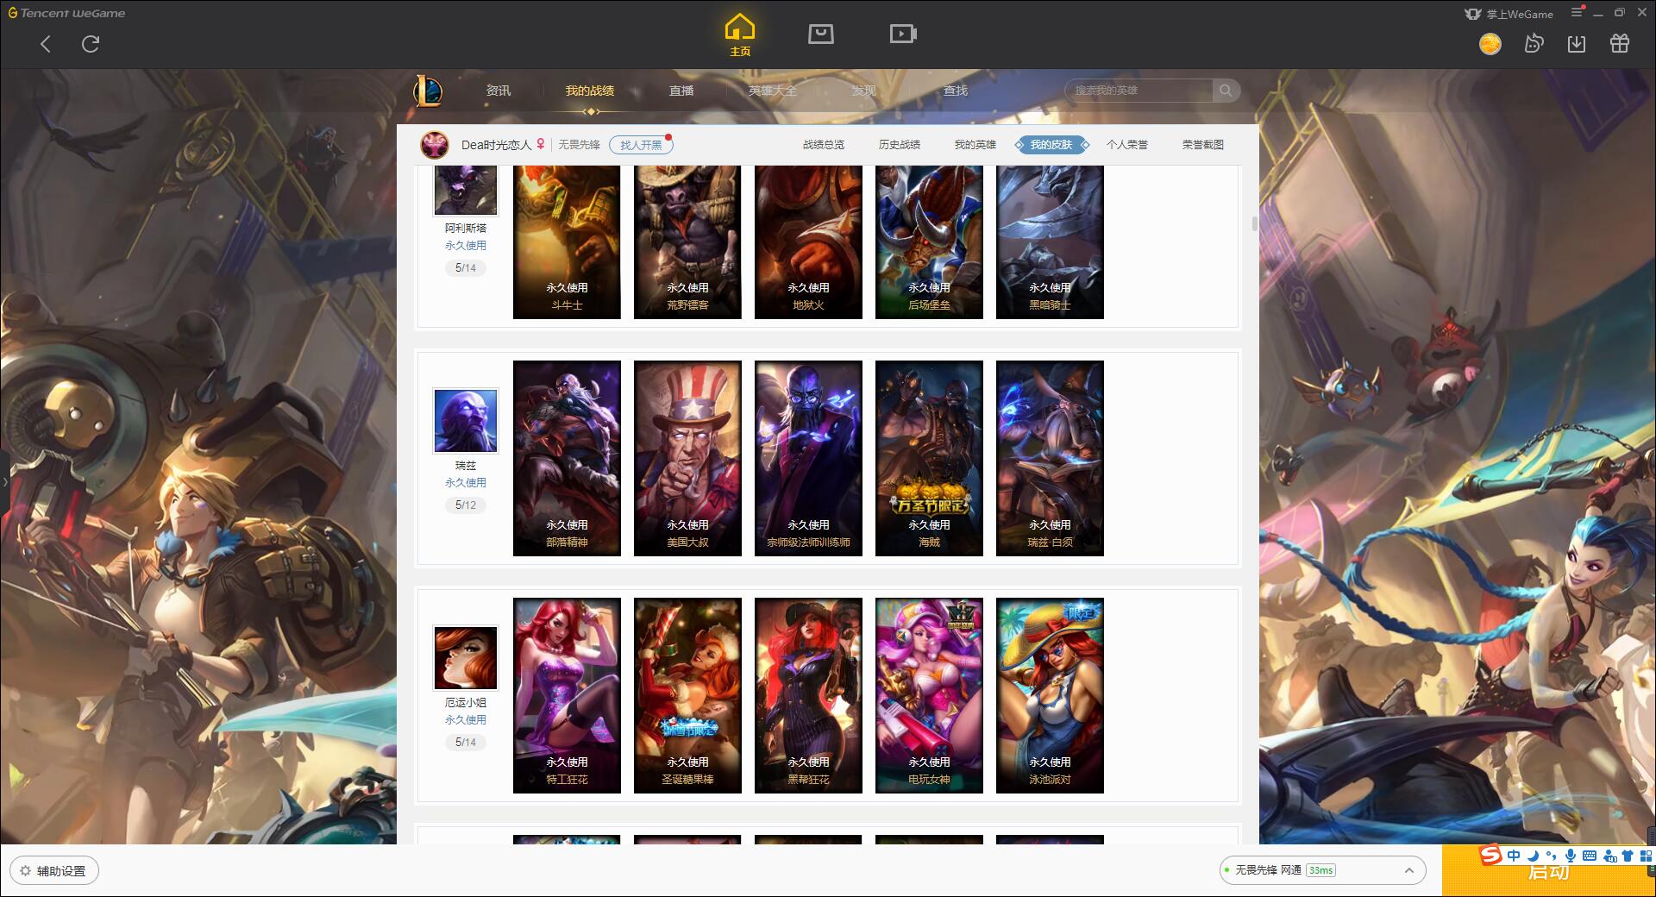
Task: Toggle Sogou voice input microphone icon
Action: click(1571, 856)
